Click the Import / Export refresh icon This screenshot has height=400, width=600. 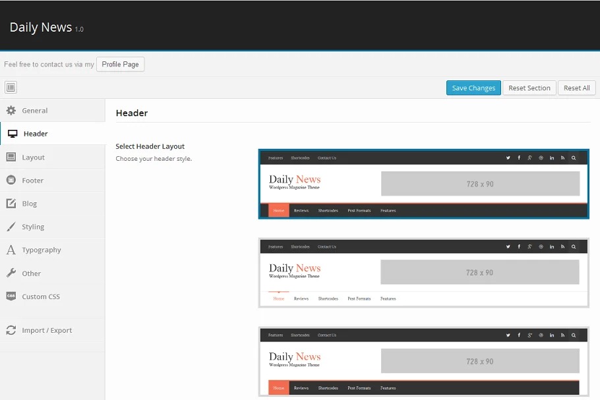coord(11,330)
